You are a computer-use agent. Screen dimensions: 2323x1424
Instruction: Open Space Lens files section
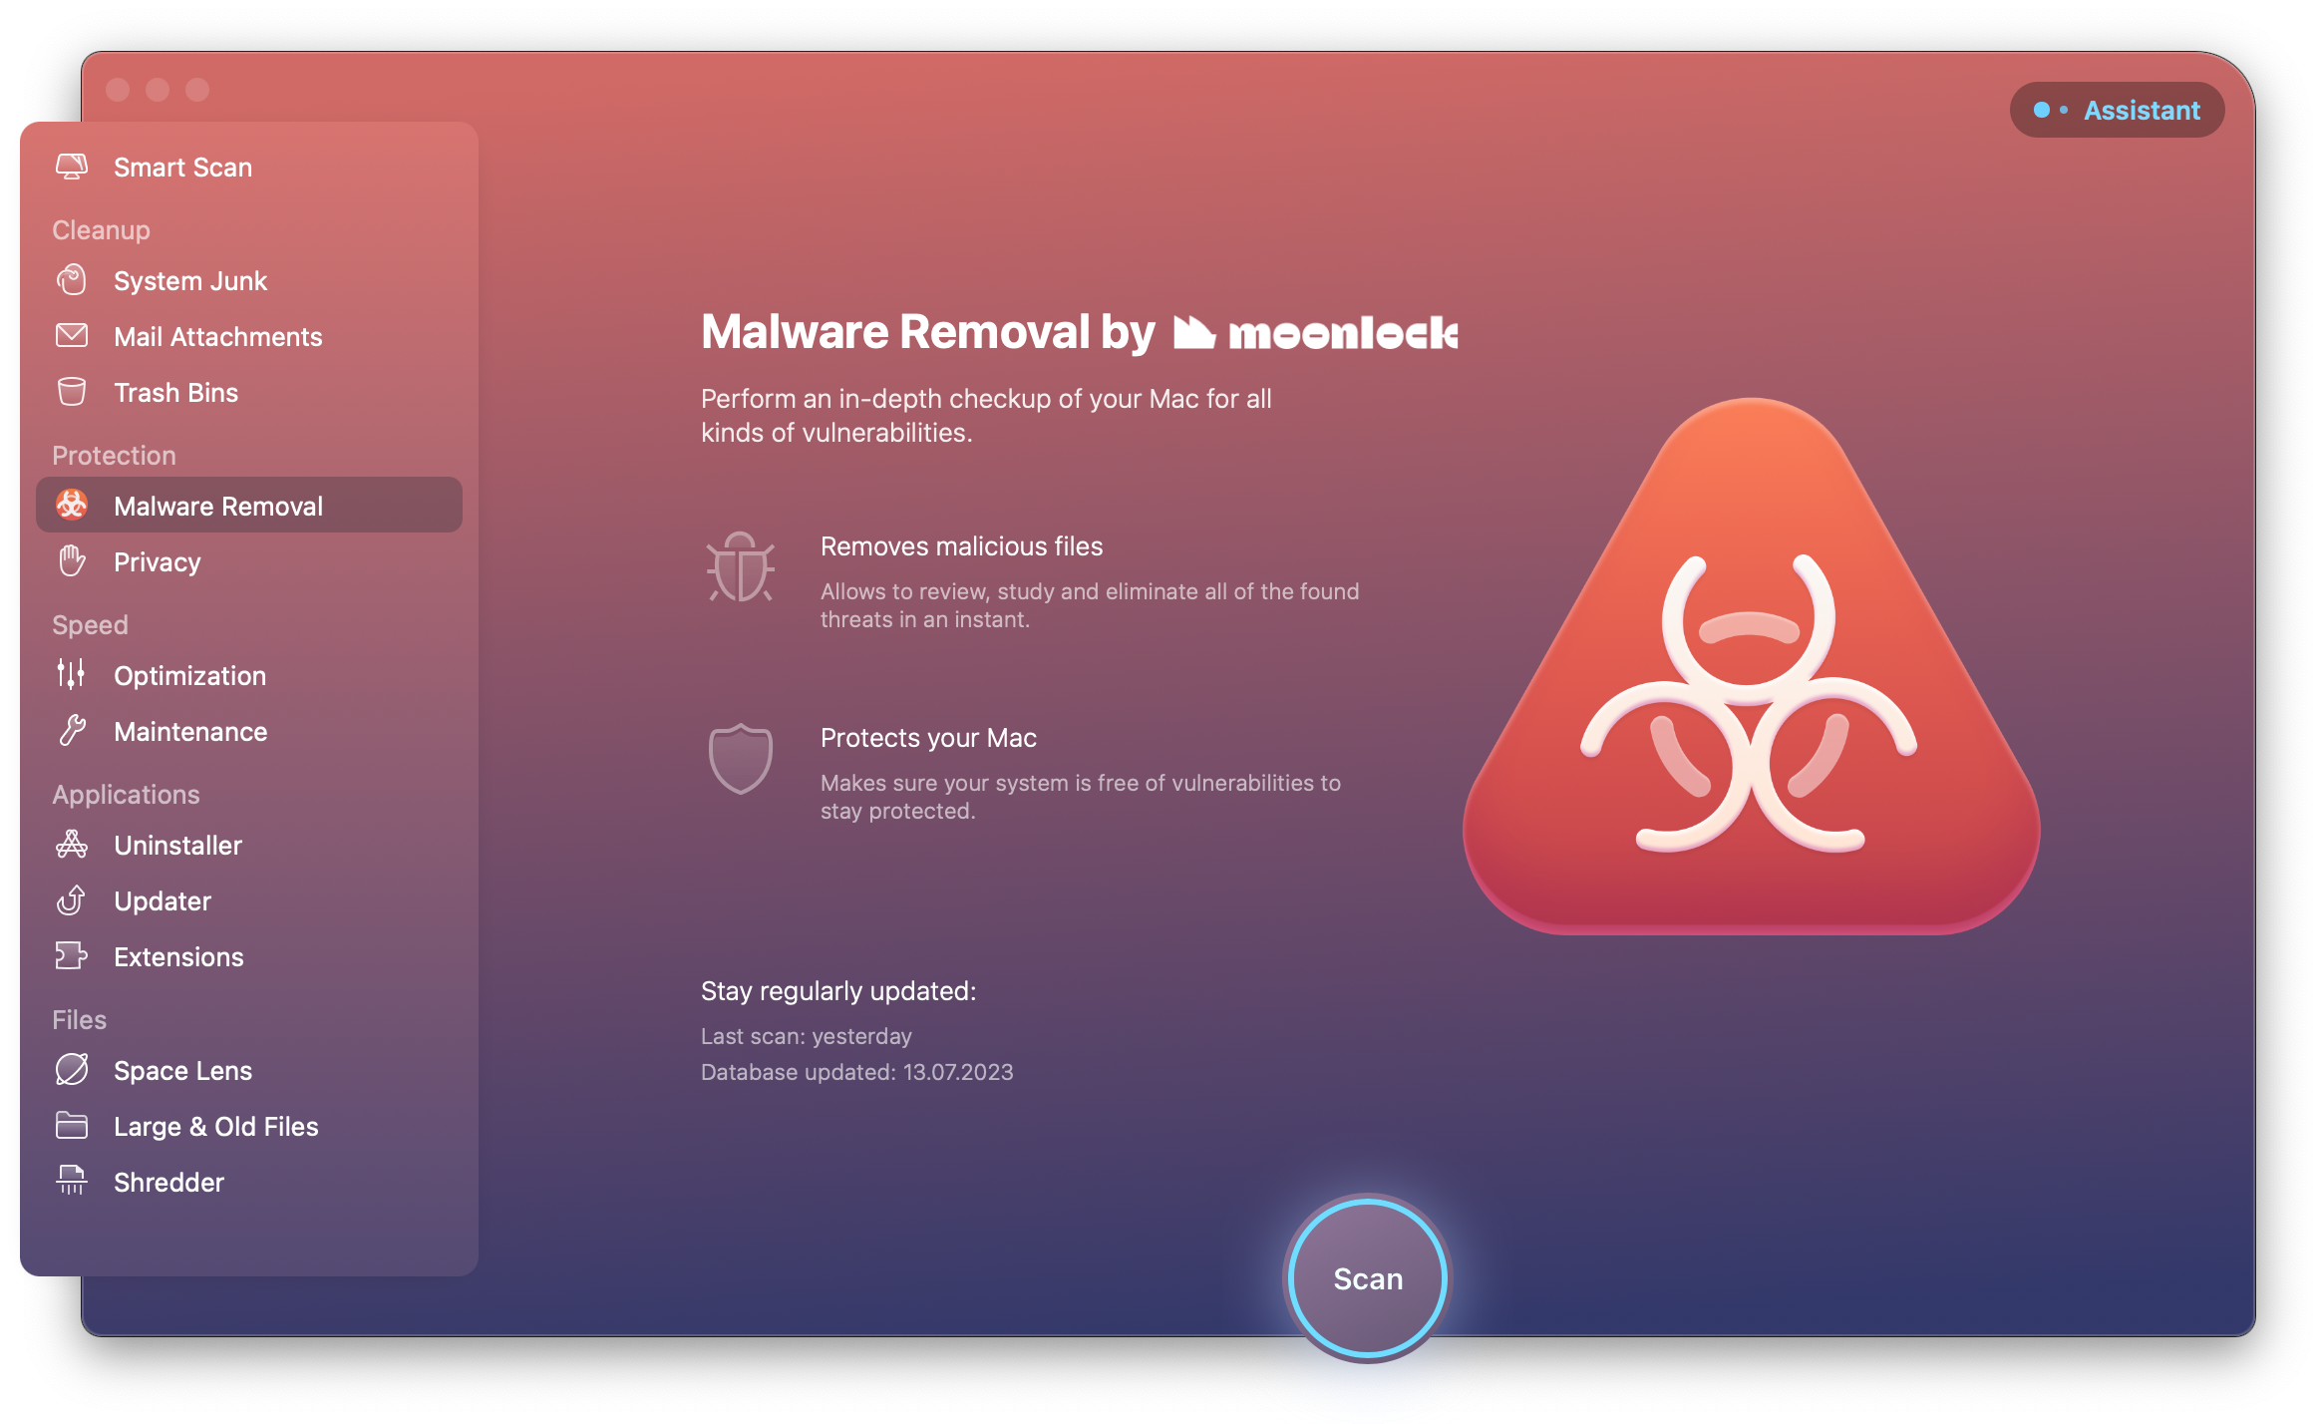[180, 1069]
